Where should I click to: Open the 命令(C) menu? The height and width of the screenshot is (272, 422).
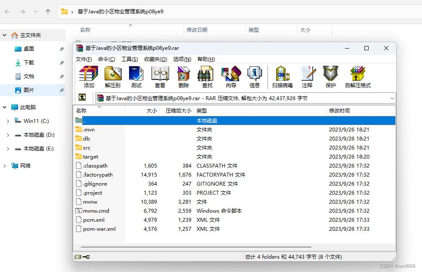point(107,59)
